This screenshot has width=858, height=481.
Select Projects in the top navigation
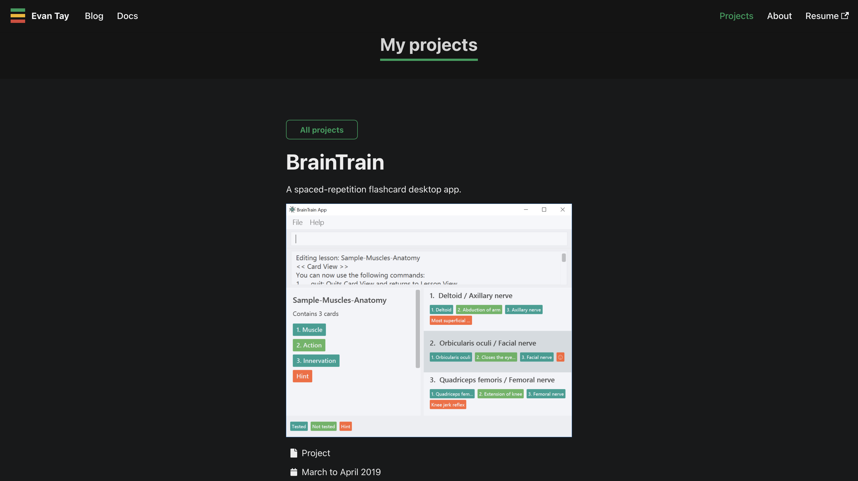(736, 16)
